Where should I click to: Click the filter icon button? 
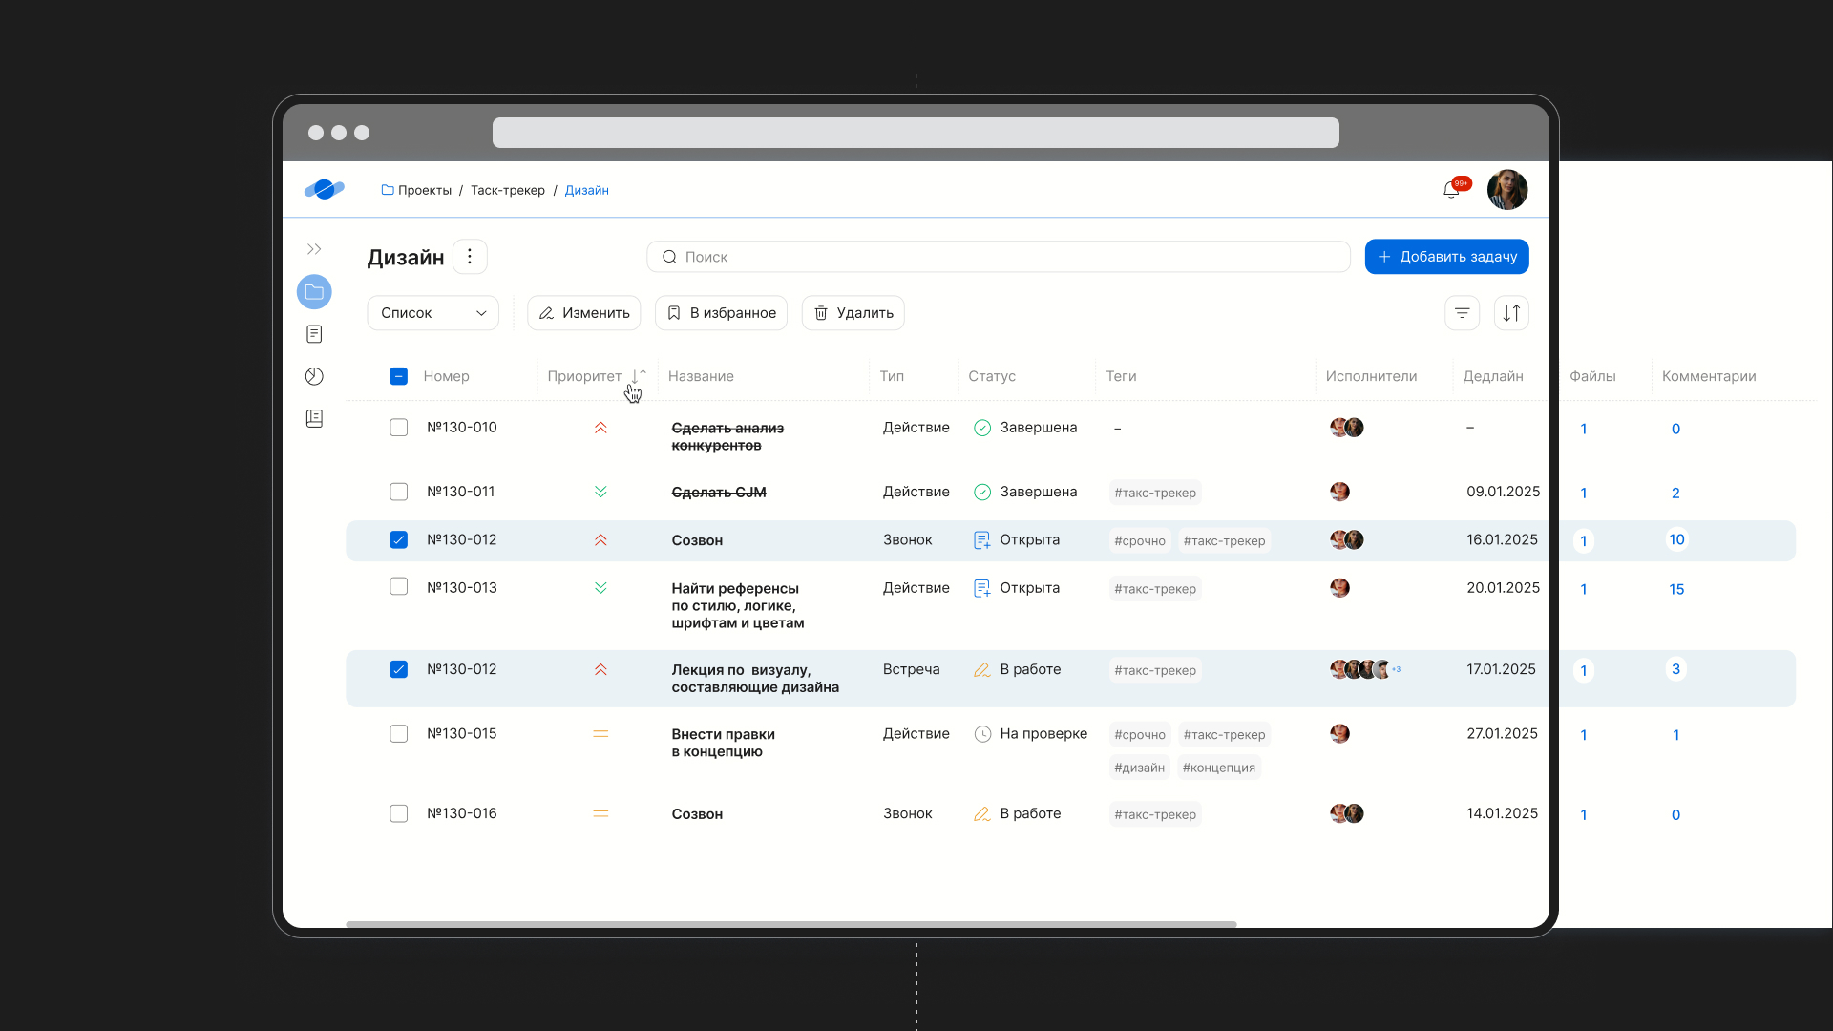click(1462, 313)
